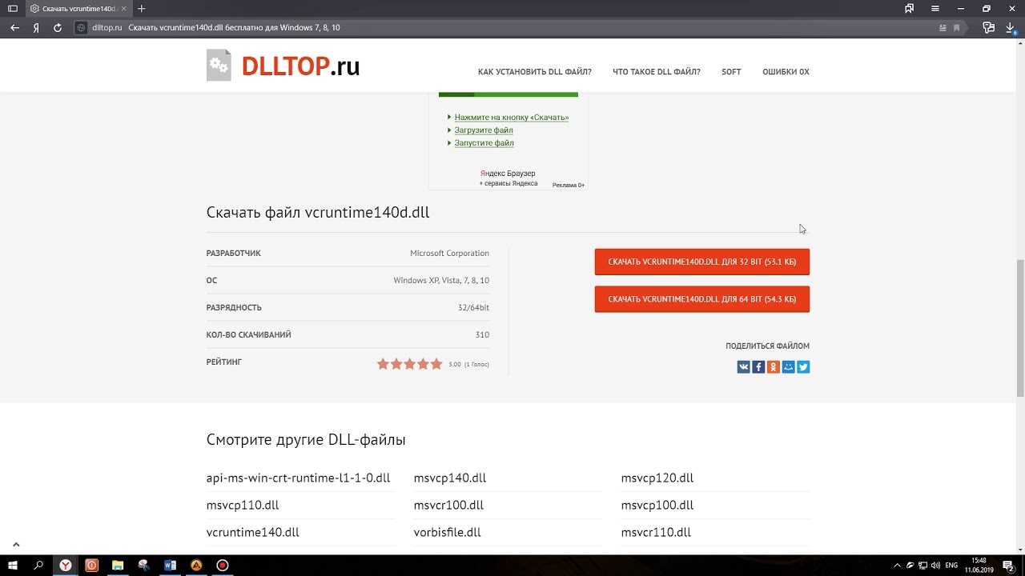1025x576 pixels.
Task: Download vcruntime140d.dll for 32 bit
Action: click(x=702, y=262)
